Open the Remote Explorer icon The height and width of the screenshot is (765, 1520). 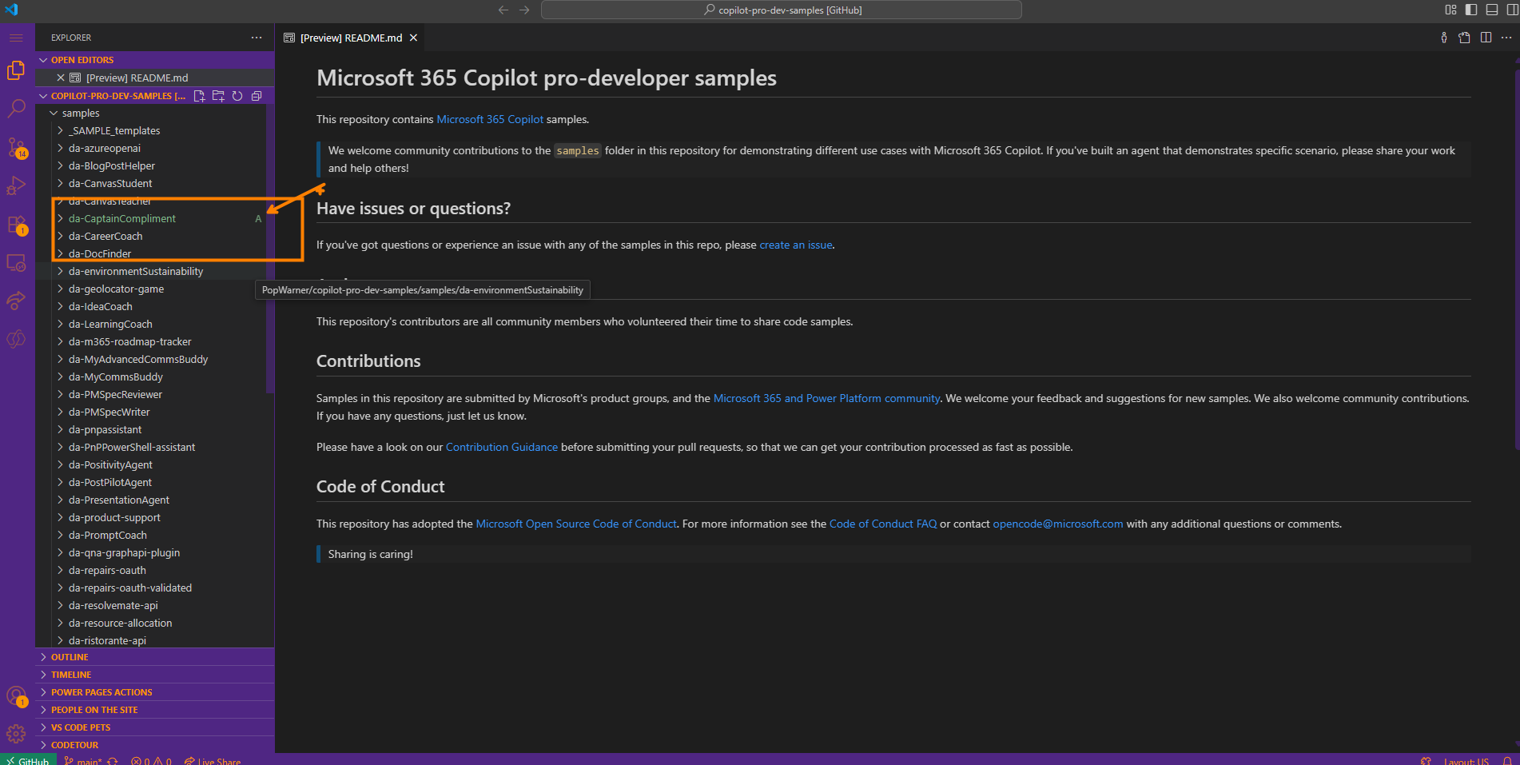point(16,262)
